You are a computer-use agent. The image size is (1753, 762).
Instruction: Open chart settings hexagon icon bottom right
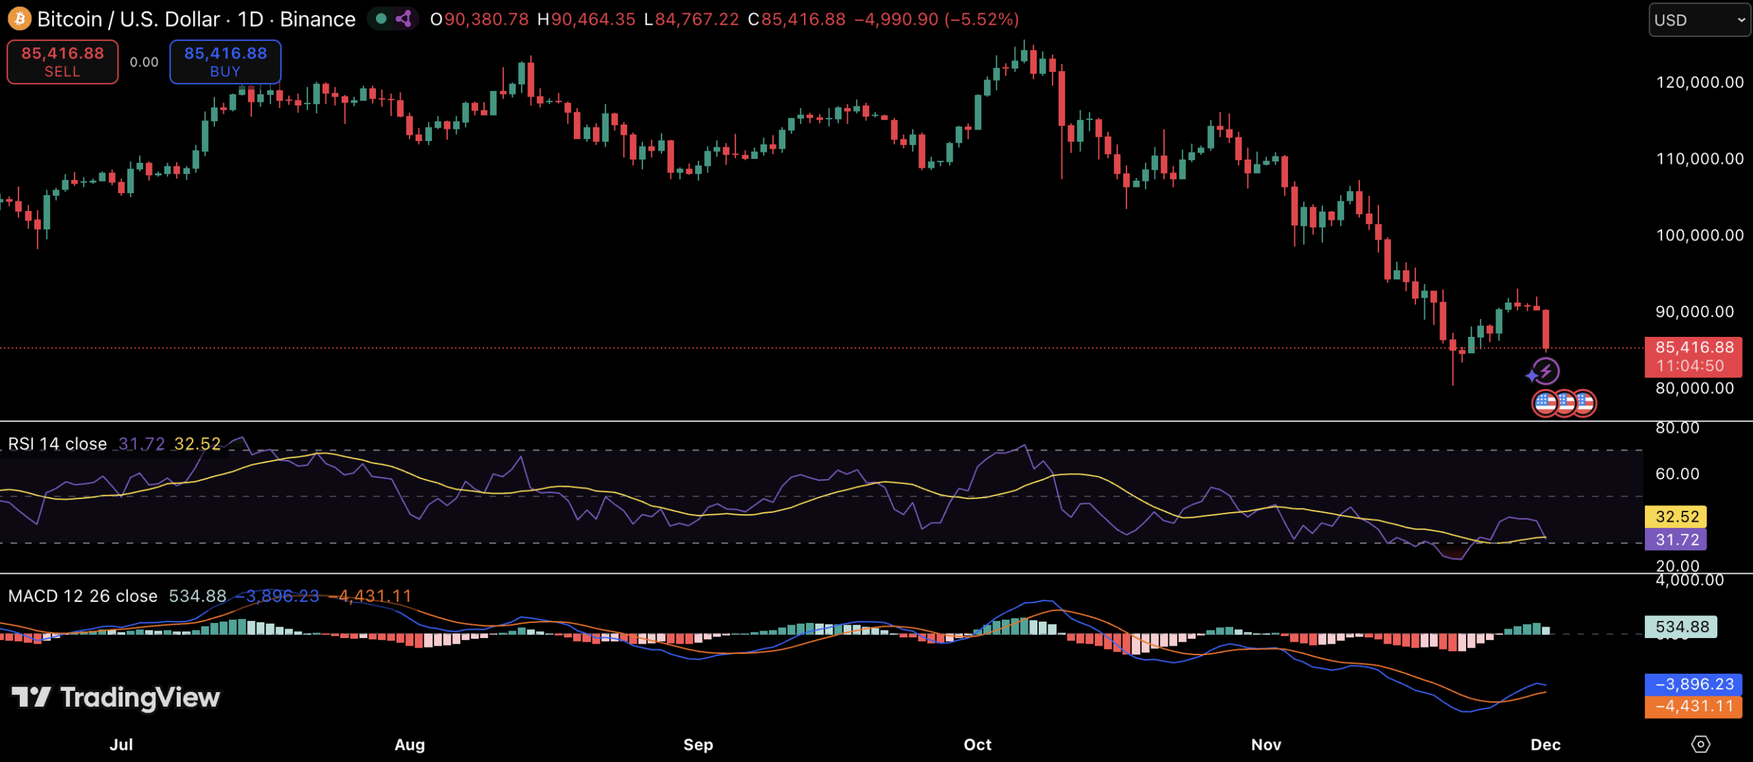[1700, 744]
